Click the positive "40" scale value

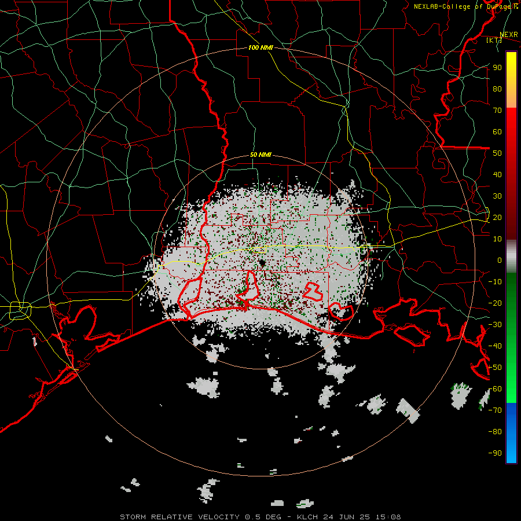point(497,175)
